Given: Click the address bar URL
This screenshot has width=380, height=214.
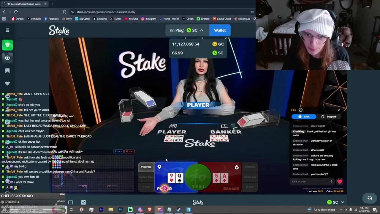Looking at the screenshot, I should [x=106, y=12].
